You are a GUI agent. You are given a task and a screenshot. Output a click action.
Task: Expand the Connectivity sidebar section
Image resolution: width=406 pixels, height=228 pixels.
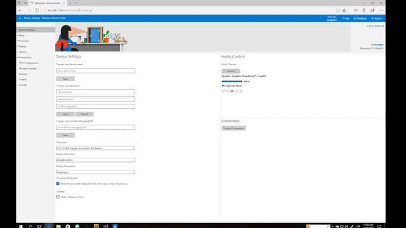click(25, 58)
